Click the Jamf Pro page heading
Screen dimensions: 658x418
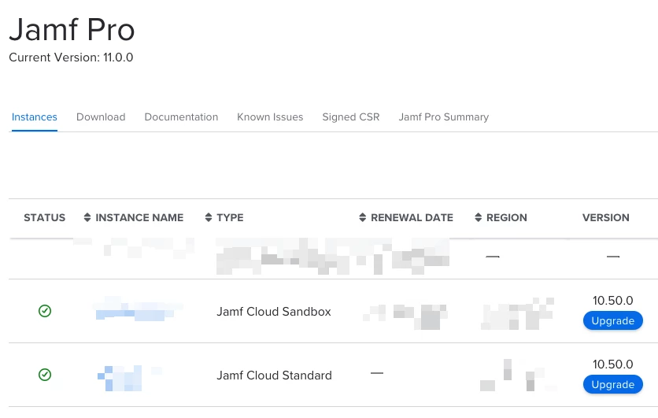tap(72, 30)
